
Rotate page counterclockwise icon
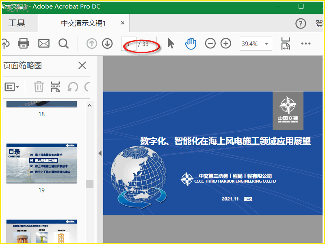73,87
